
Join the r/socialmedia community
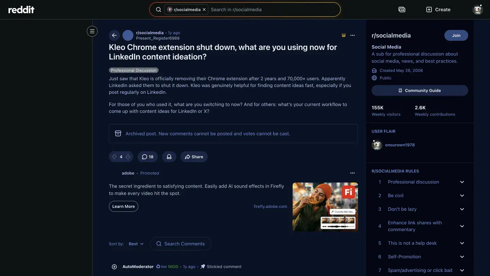click(456, 35)
